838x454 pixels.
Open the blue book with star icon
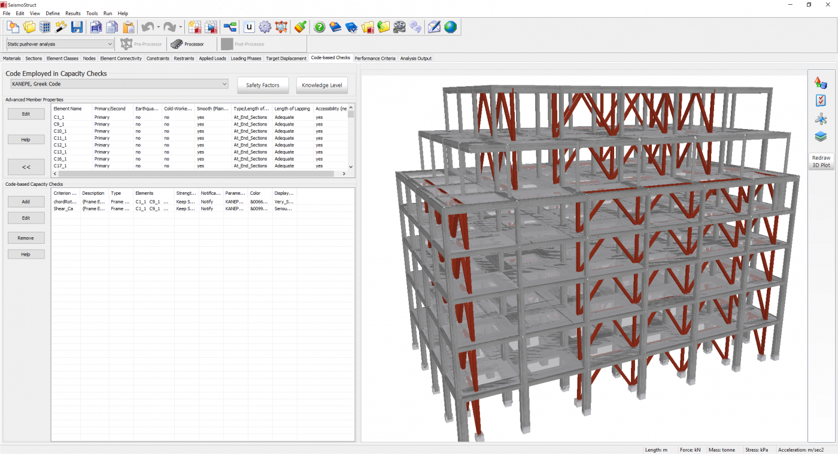click(335, 27)
